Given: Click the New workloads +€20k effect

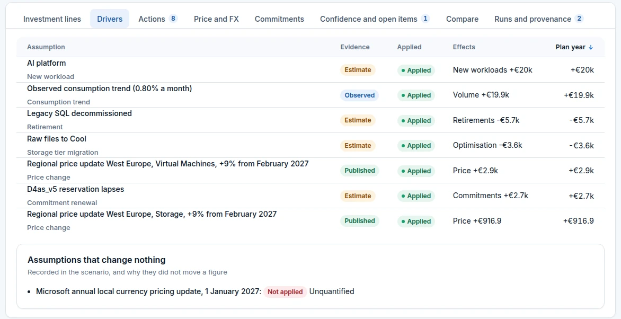Looking at the screenshot, I should tap(492, 70).
